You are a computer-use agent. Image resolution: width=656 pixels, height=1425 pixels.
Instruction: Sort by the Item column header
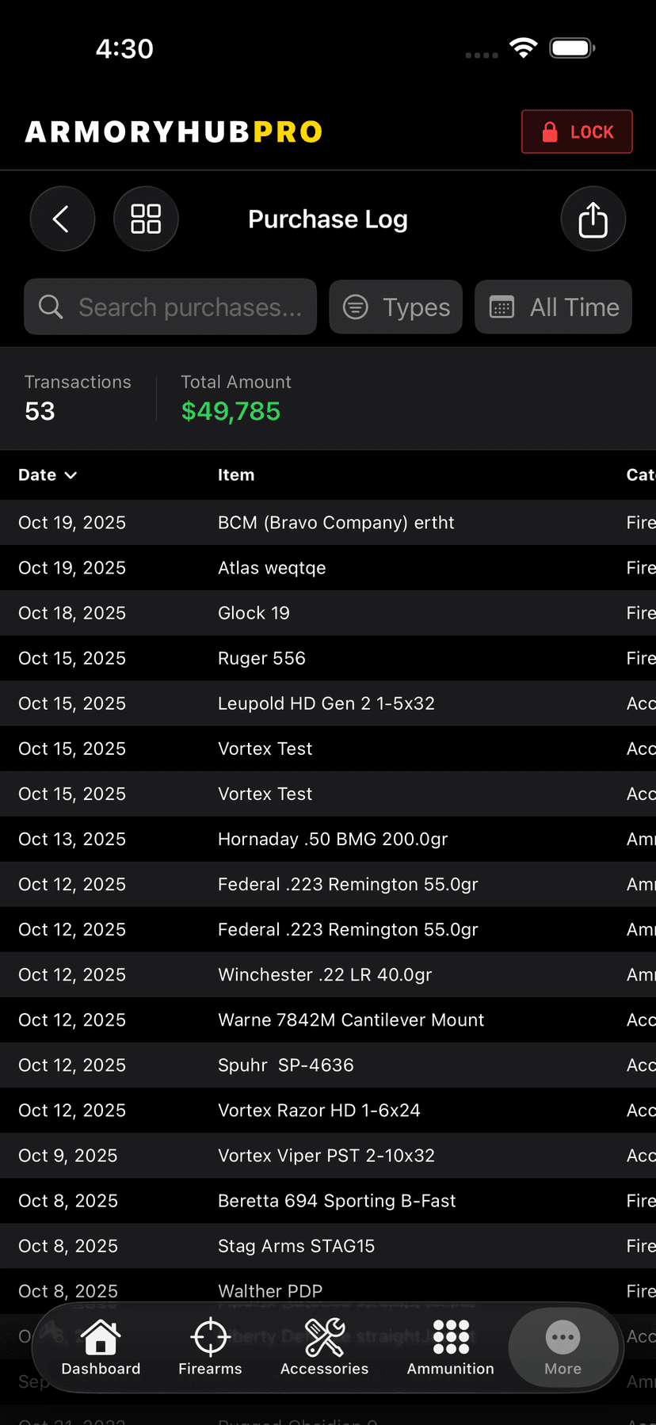236,475
